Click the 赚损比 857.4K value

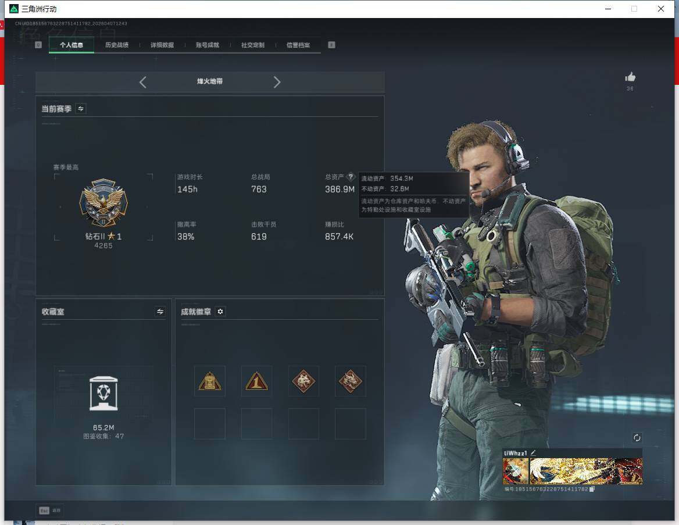coord(339,237)
